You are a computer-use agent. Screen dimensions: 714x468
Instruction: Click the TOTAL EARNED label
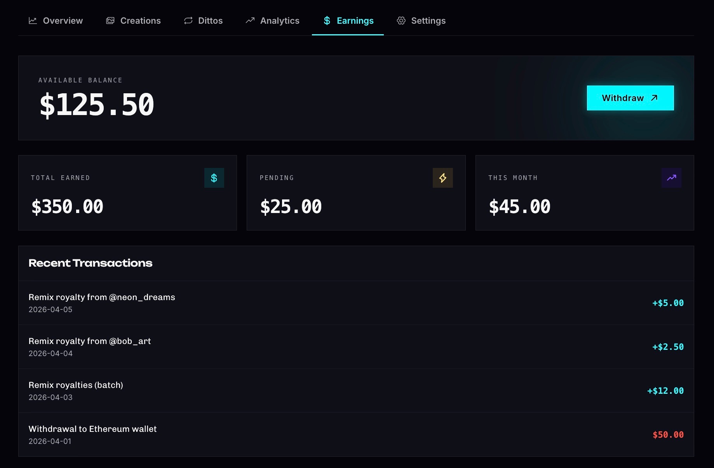pyautogui.click(x=61, y=178)
